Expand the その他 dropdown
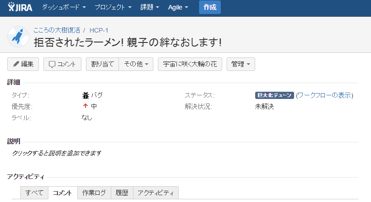 pyautogui.click(x=136, y=64)
